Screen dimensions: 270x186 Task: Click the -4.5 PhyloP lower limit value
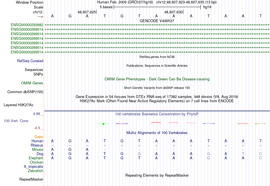tap(37, 128)
